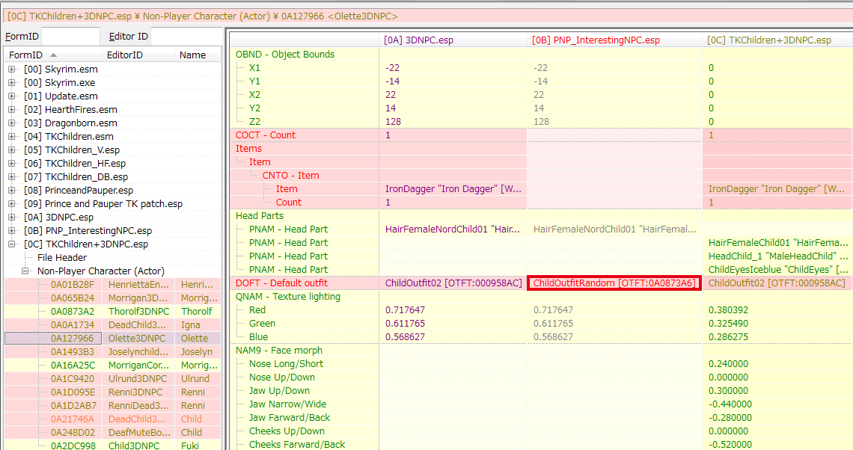Click the FormID filter input field
The width and height of the screenshot is (853, 450).
click(x=70, y=37)
